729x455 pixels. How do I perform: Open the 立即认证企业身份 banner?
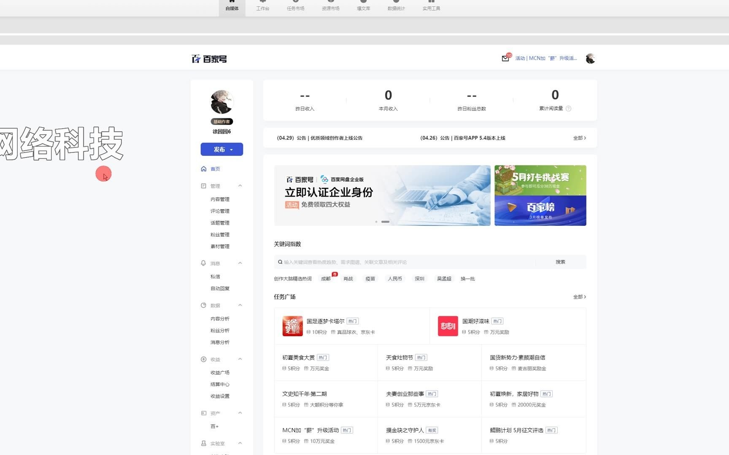382,195
